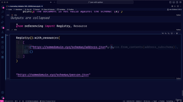183x102 pixels.
Task: Open the editor title settings gear icon
Action: coord(172,6)
